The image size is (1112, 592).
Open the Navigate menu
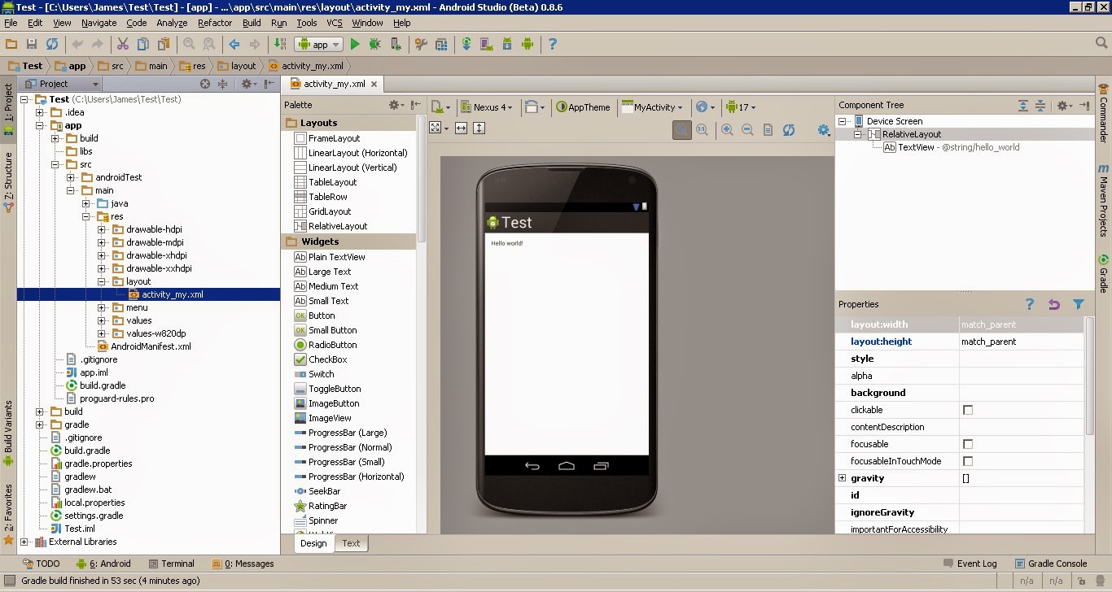point(99,23)
